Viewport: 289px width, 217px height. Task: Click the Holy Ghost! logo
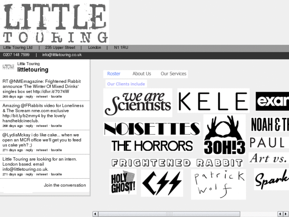tap(123, 182)
